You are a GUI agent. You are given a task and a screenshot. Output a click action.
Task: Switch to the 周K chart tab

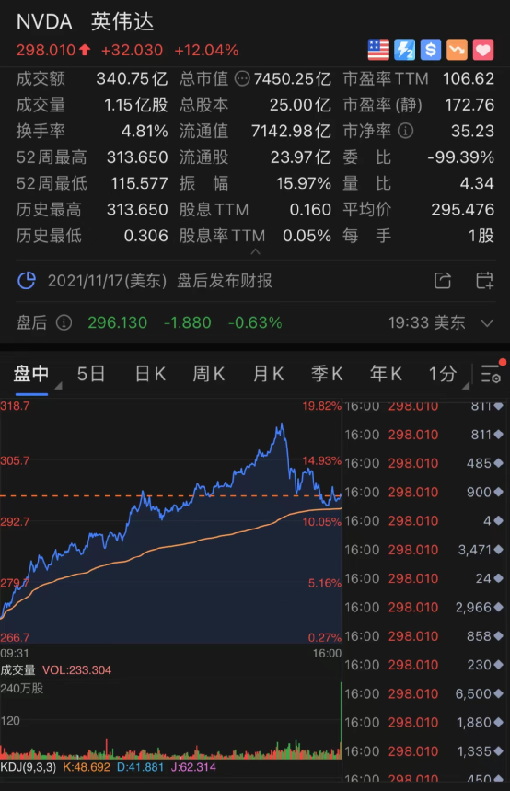(x=208, y=374)
